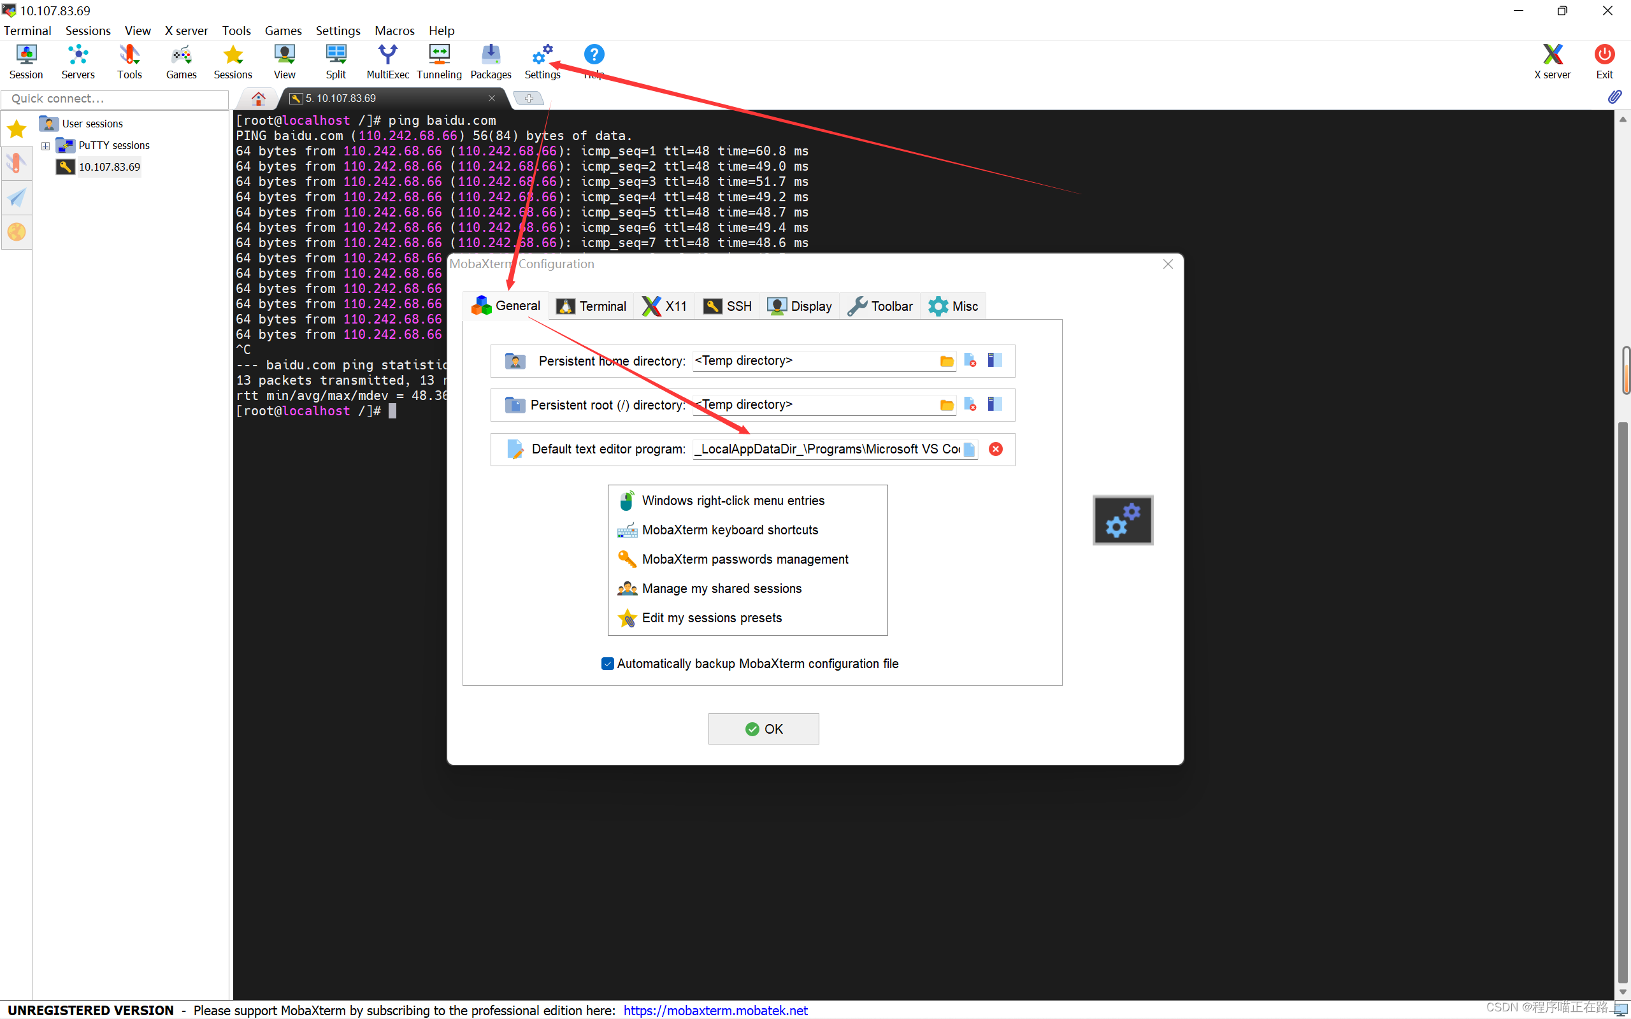This screenshot has height=1019, width=1631.
Task: Open the Terminal menu
Action: (27, 31)
